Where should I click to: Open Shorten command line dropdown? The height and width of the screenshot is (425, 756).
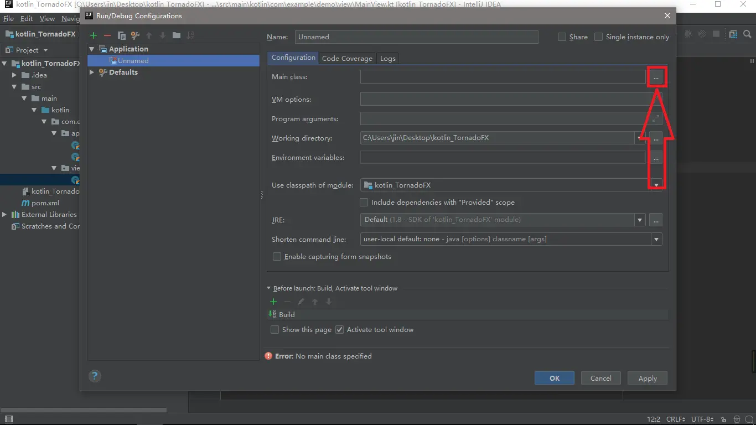(656, 240)
